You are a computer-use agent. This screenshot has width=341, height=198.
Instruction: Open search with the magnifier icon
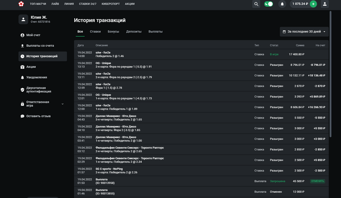point(256,4)
